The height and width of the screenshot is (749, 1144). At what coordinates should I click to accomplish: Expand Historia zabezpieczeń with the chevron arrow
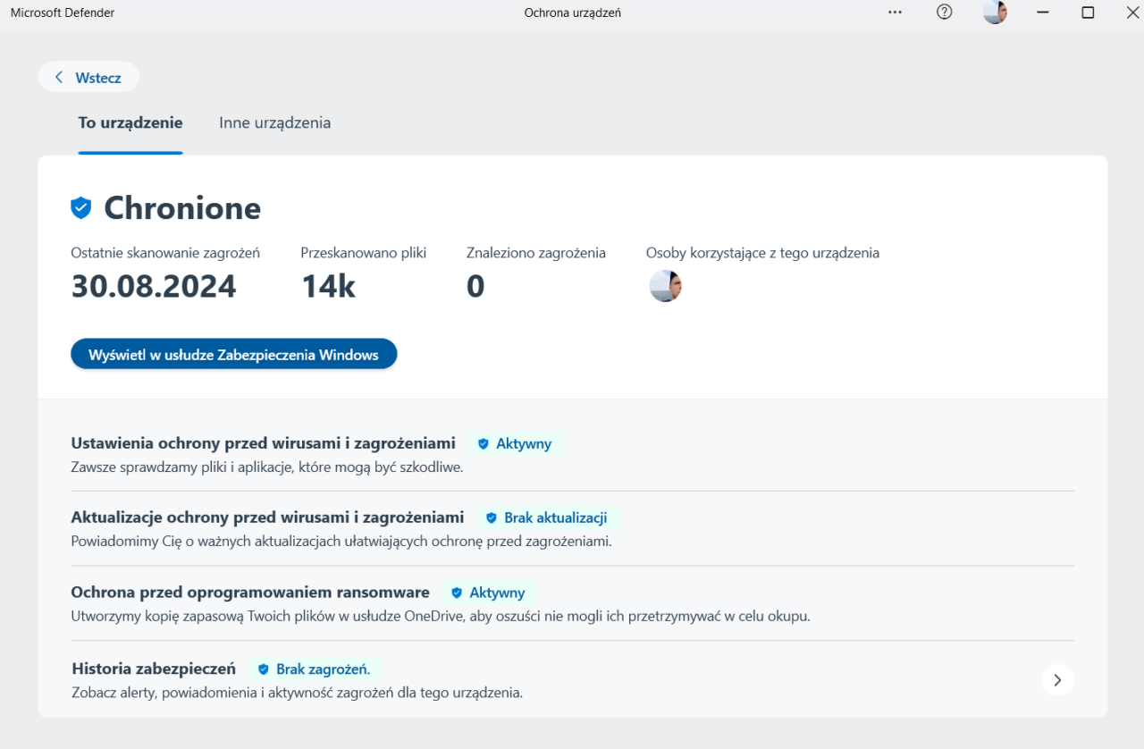[x=1057, y=680]
